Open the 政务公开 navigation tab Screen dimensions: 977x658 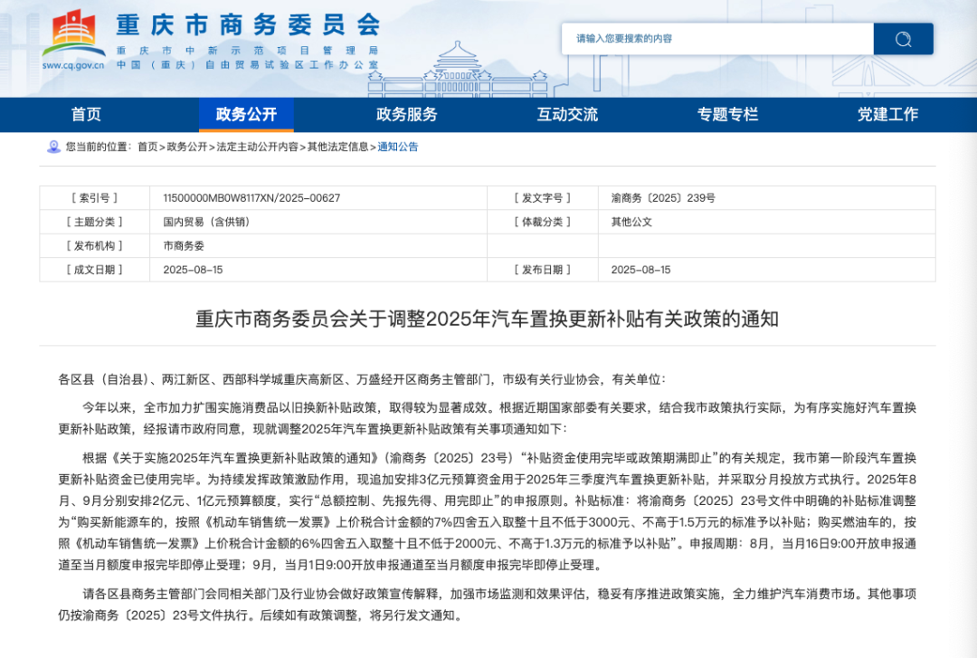246,114
